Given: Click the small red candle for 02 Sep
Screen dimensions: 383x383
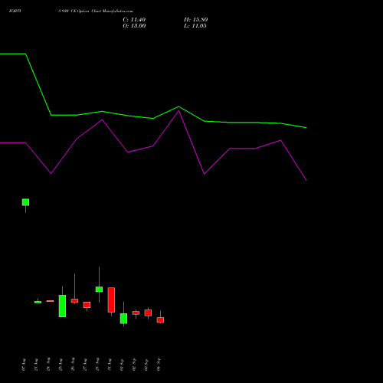Looking at the screenshot, I should 136,313.
